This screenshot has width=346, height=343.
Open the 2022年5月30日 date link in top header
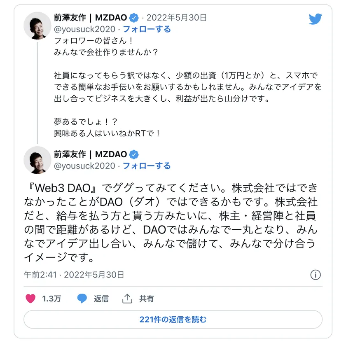pyautogui.click(x=177, y=18)
